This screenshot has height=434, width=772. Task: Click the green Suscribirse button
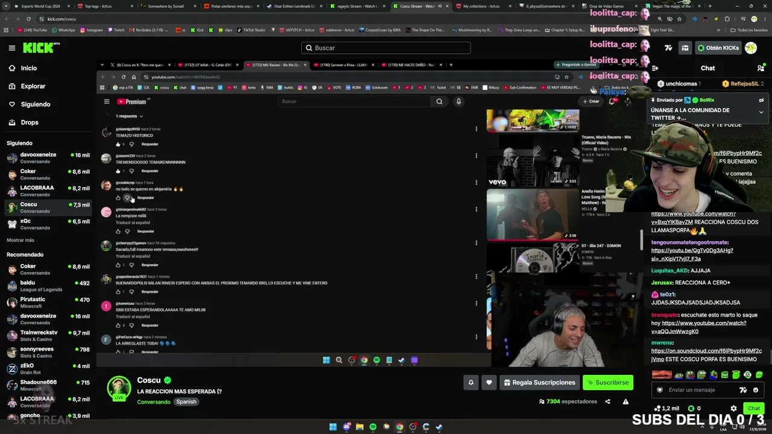pos(608,382)
